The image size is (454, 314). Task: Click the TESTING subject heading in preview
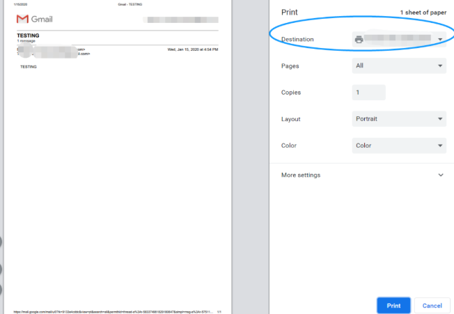pos(28,35)
